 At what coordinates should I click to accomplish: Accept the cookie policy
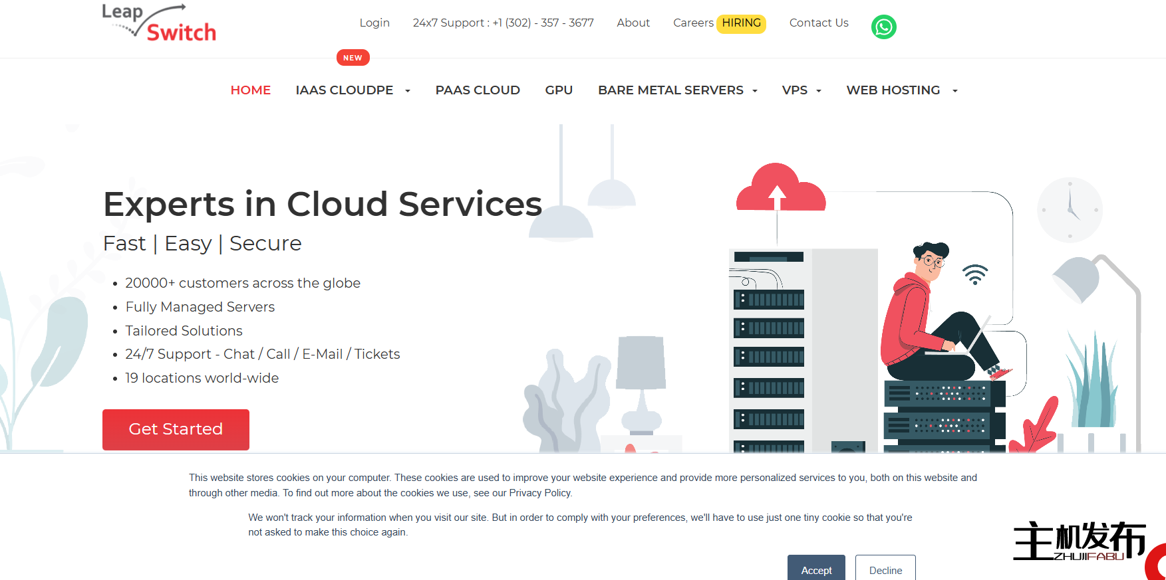point(816,569)
